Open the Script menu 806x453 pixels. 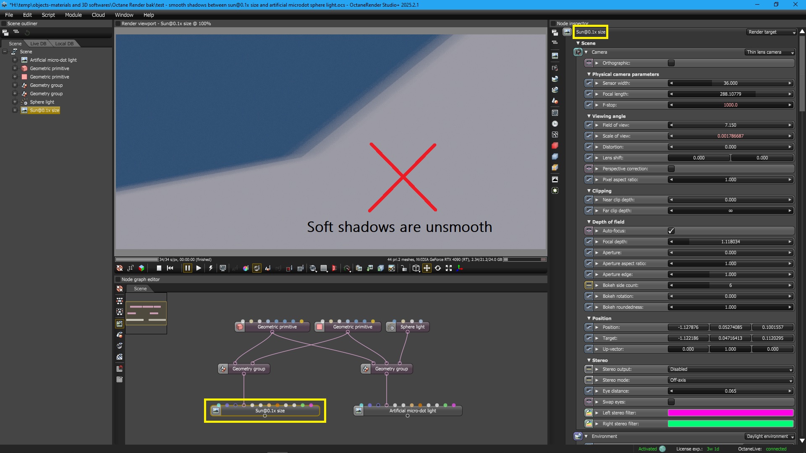coord(48,15)
